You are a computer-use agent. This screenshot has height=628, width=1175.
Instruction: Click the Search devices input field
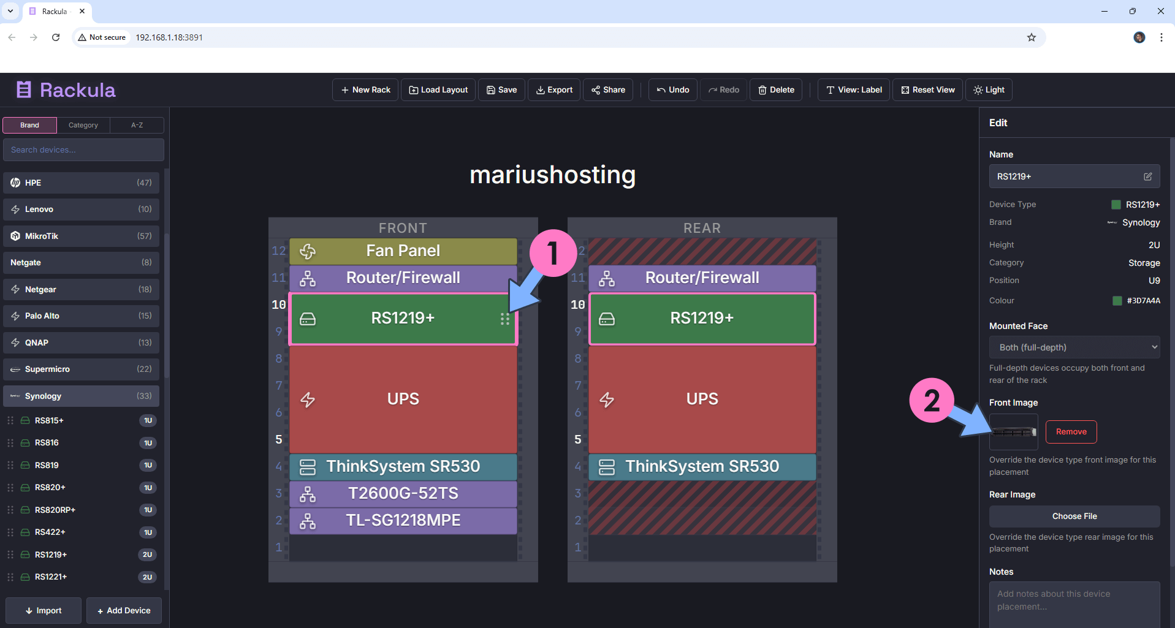click(x=83, y=150)
